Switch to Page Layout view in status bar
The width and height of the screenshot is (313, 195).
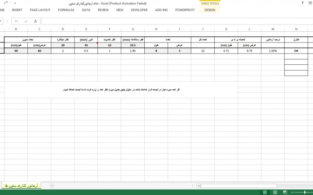click(x=275, y=192)
